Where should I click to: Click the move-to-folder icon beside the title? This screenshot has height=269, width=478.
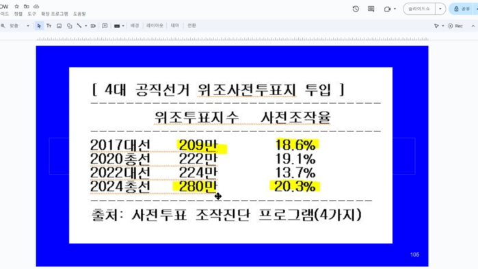pyautogui.click(x=27, y=6)
